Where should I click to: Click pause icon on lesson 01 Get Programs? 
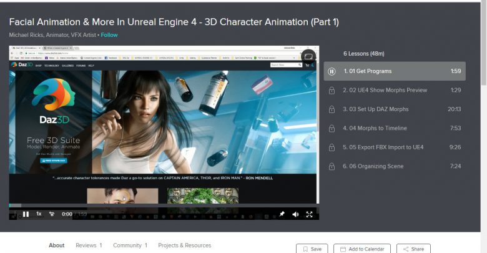(x=332, y=71)
